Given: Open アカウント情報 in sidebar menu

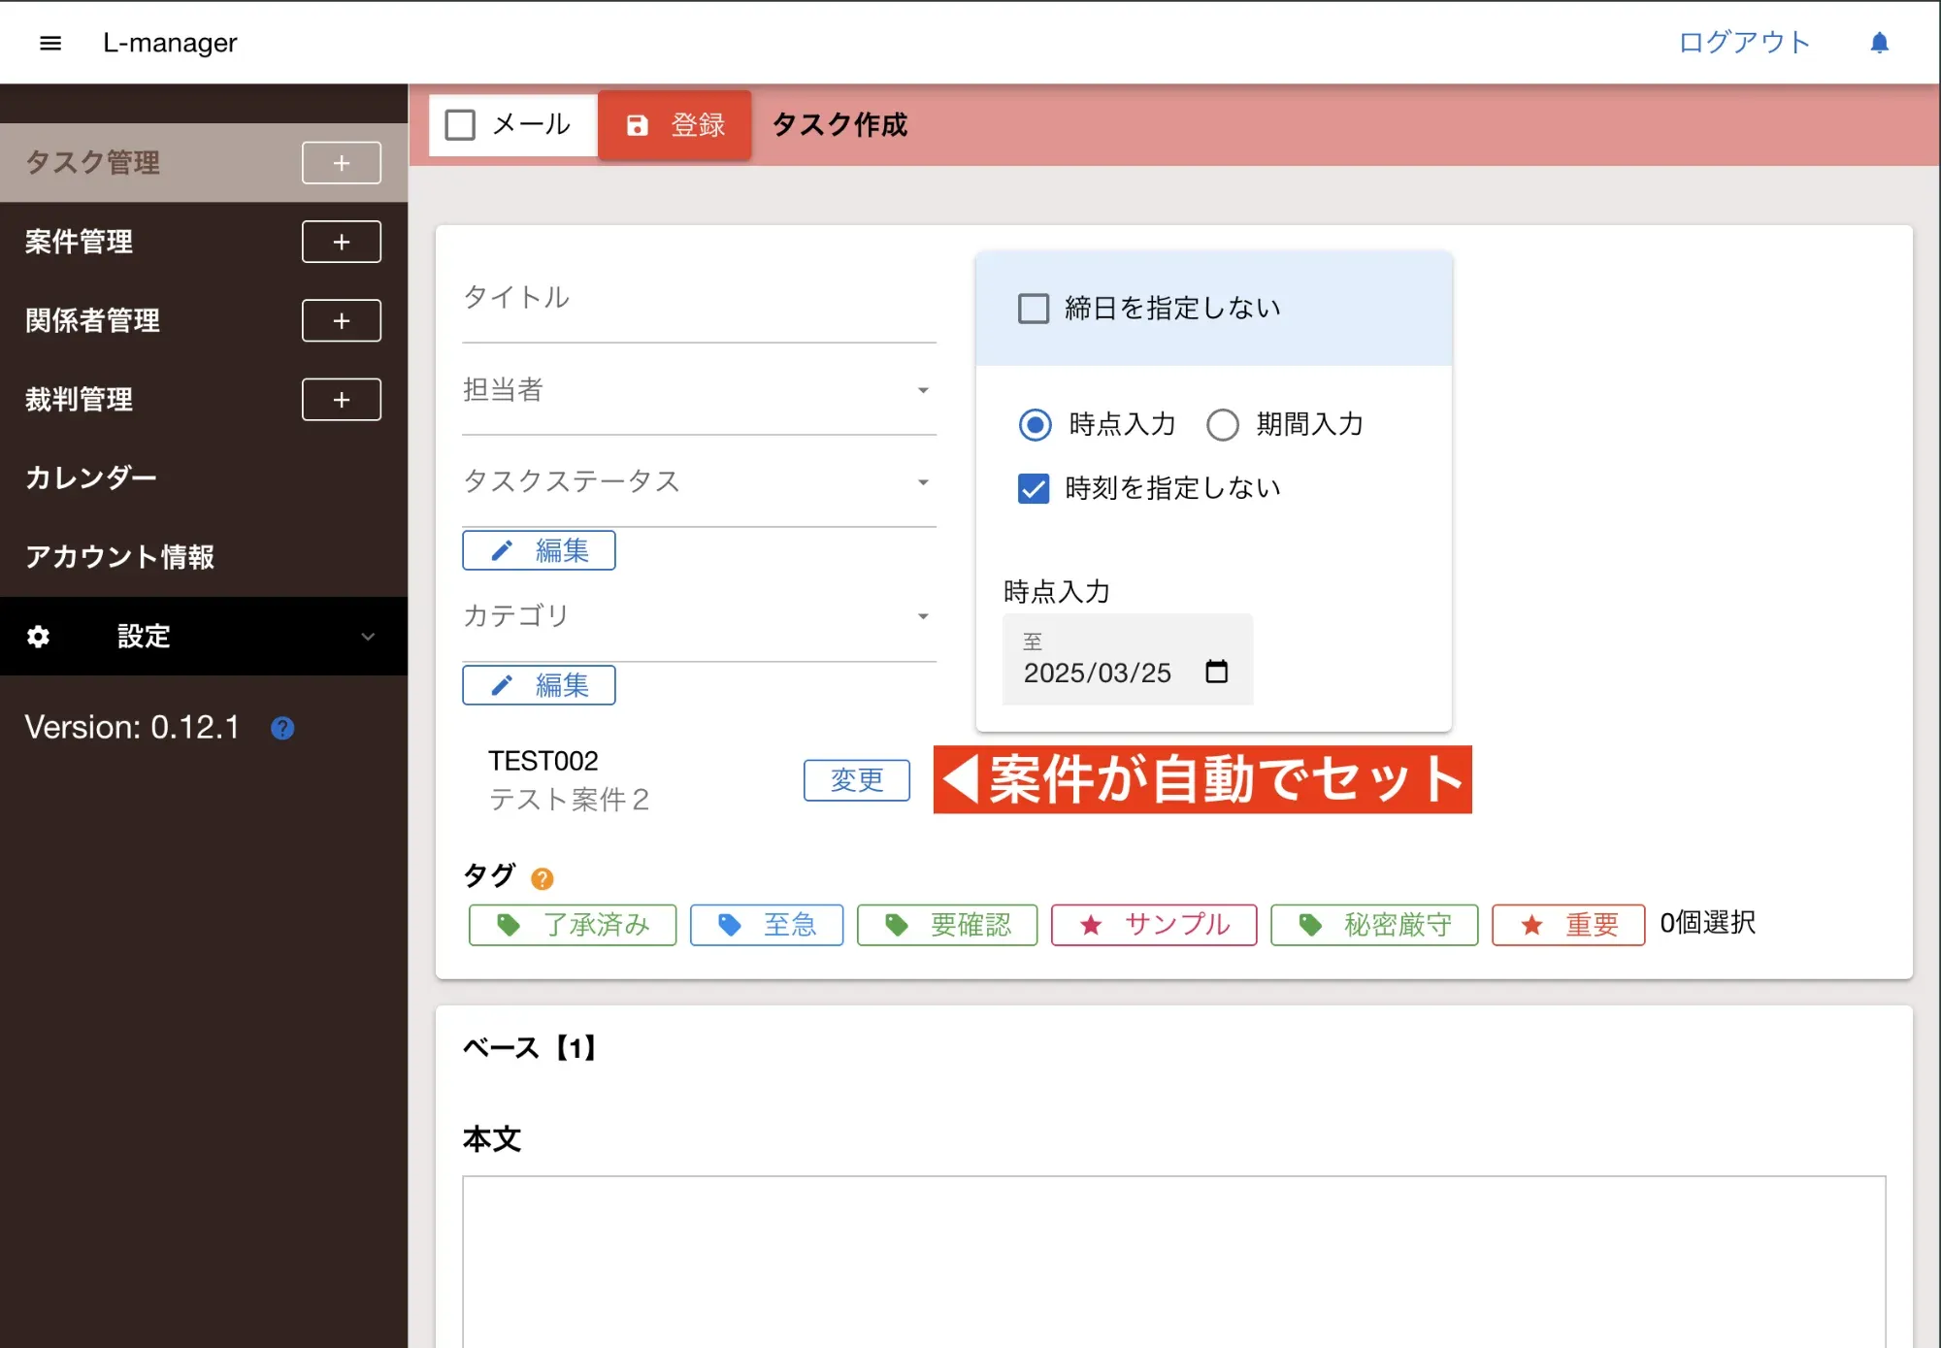Looking at the screenshot, I should (x=119, y=557).
